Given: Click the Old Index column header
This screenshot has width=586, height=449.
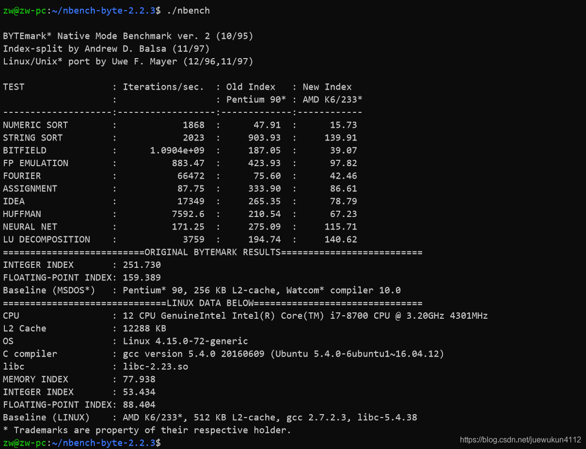Looking at the screenshot, I should pos(251,87).
